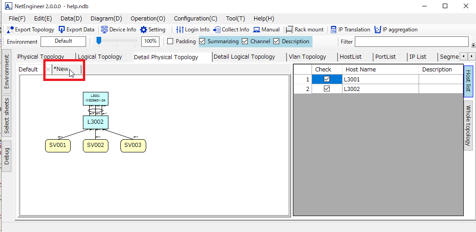The width and height of the screenshot is (476, 232).
Task: Enable the Padding checkbox
Action: click(170, 41)
